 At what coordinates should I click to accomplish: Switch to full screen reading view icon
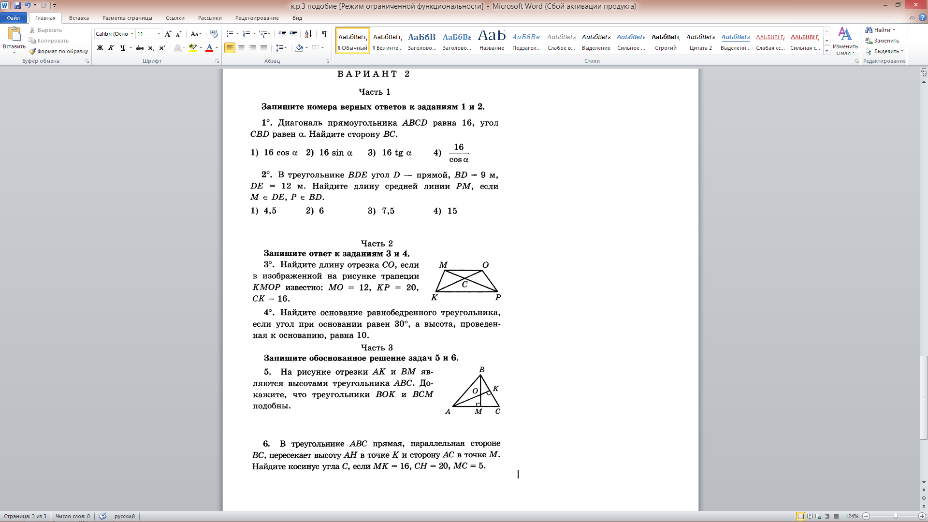pyautogui.click(x=810, y=516)
